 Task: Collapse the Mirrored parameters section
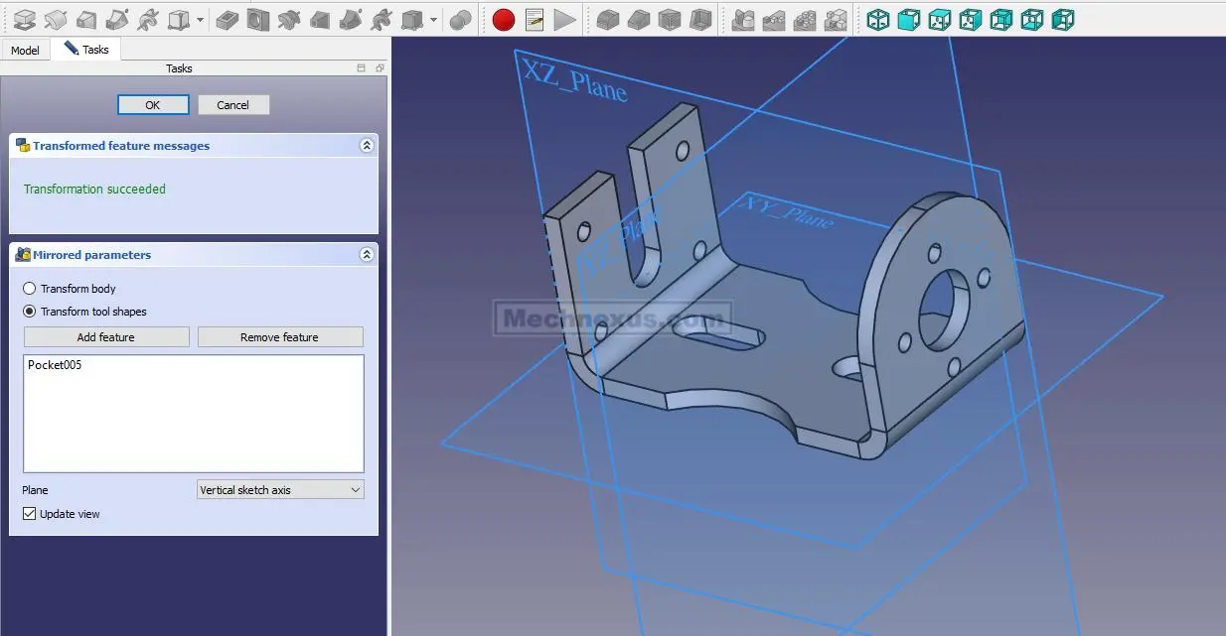(367, 255)
